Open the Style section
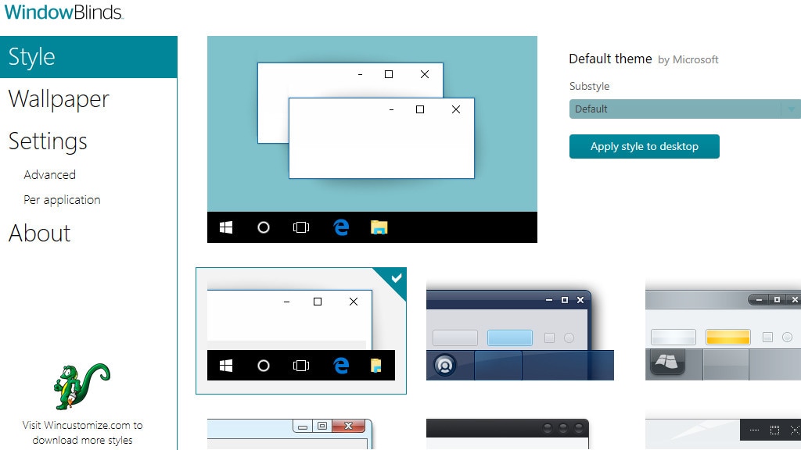Image resolution: width=801 pixels, height=450 pixels. pos(88,56)
